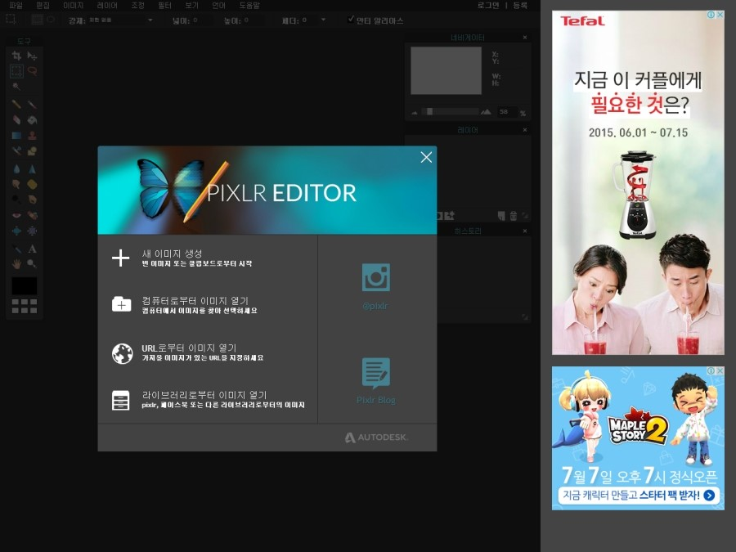Click the black main color swatch
This screenshot has width=736, height=552.
point(25,286)
